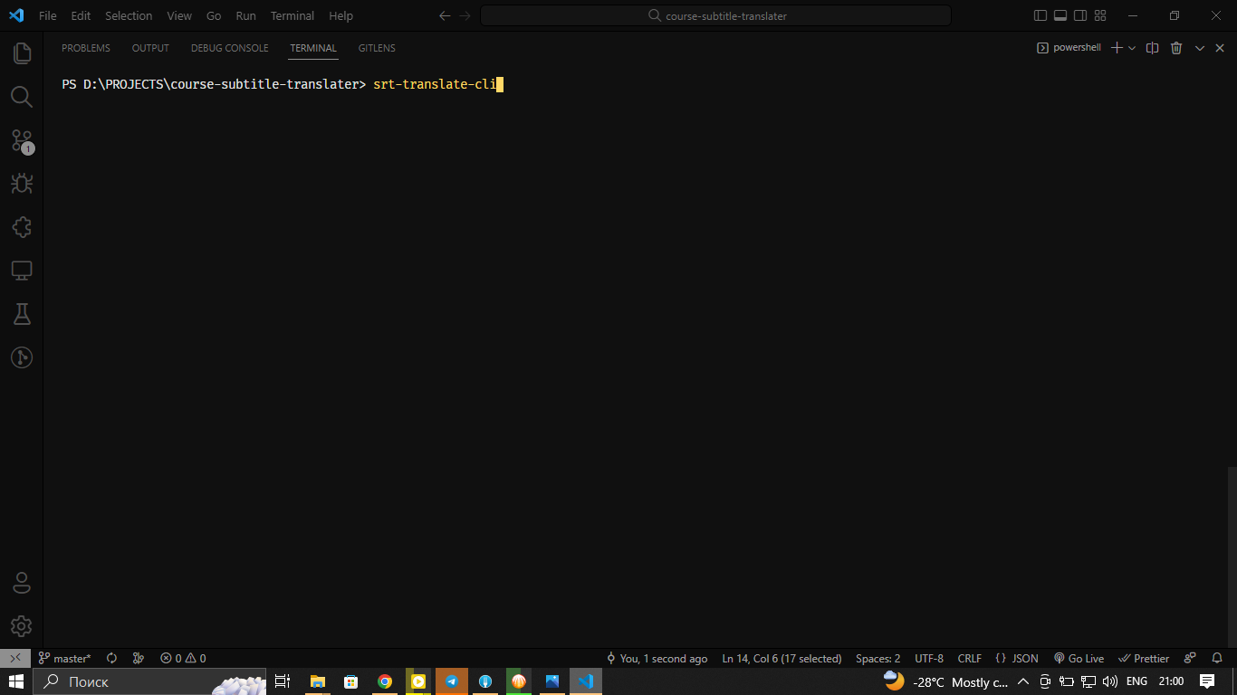
Task: Show errors and warnings count
Action: point(183,658)
